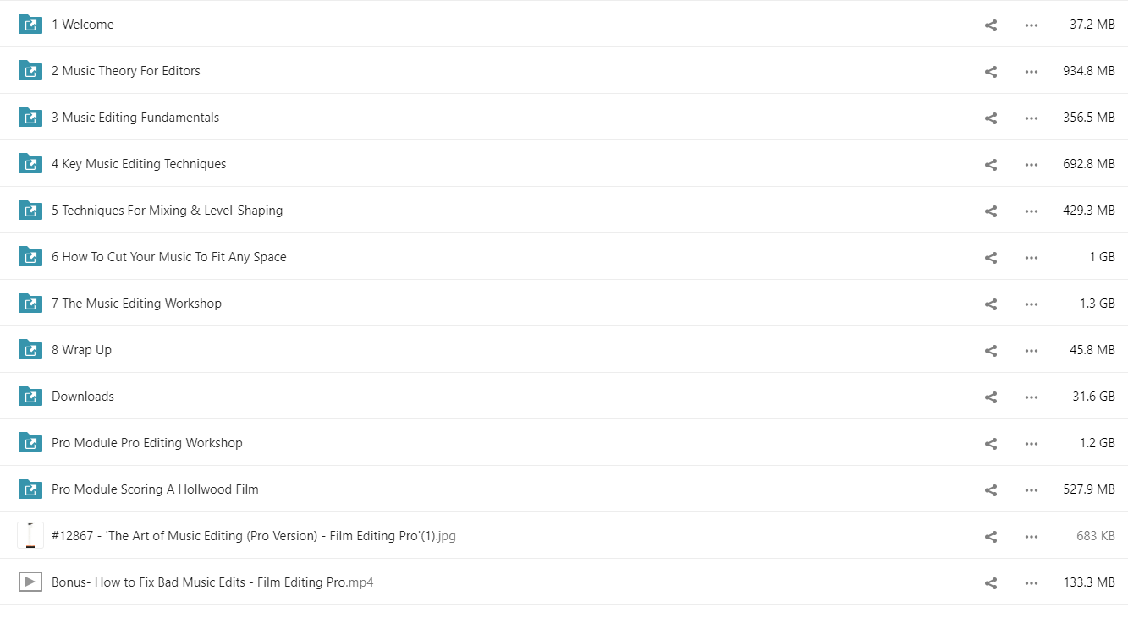Open 7 The Music Editing Workshop folder
This screenshot has height=618, width=1128.
(136, 304)
